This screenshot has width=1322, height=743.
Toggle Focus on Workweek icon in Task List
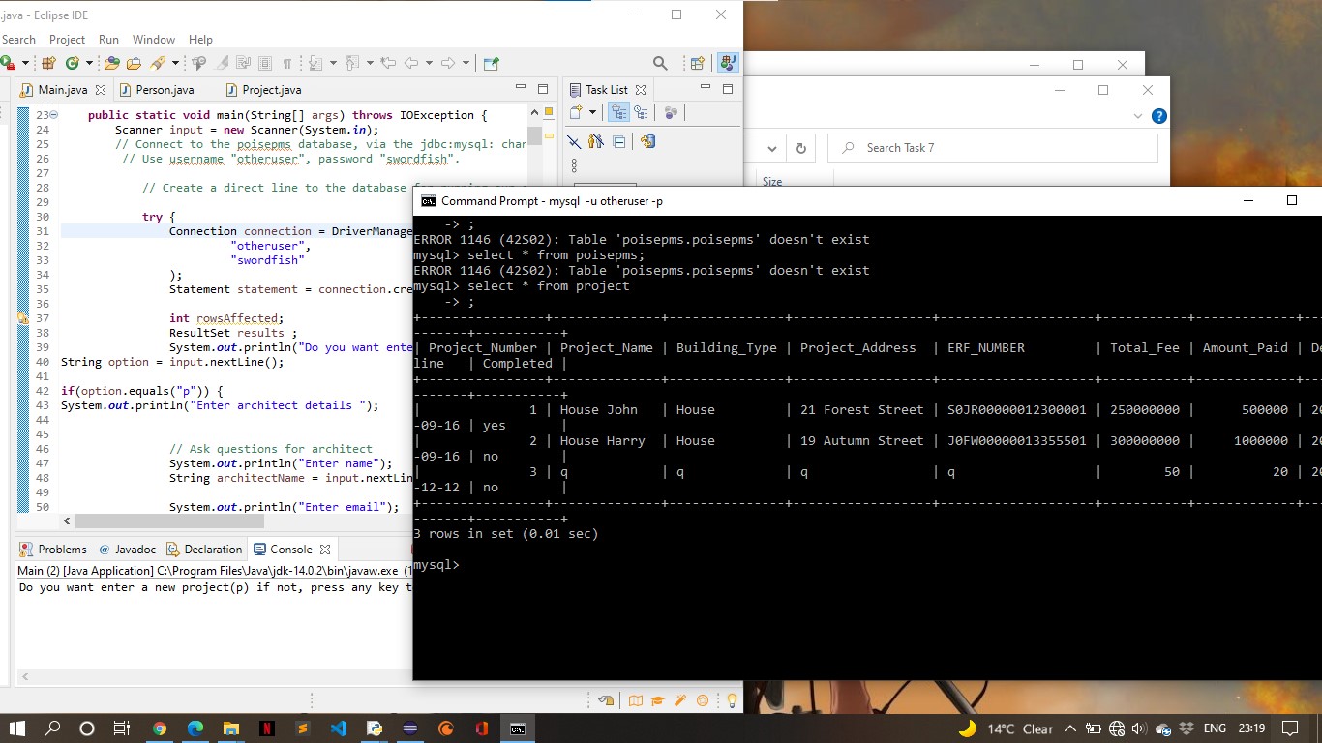click(670, 112)
